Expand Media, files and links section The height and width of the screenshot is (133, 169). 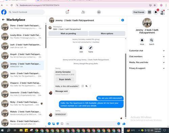(147, 62)
